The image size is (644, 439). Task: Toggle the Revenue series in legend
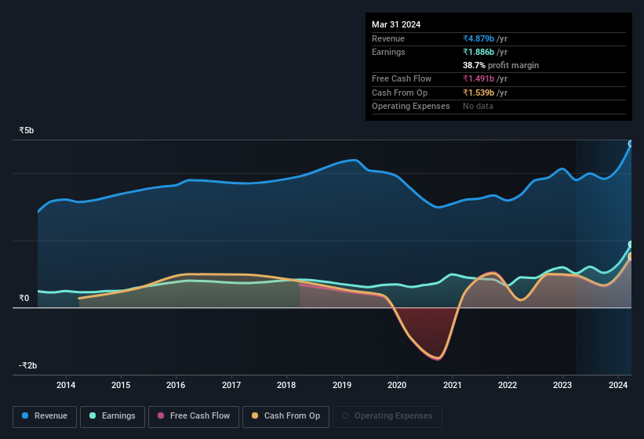[x=45, y=416]
